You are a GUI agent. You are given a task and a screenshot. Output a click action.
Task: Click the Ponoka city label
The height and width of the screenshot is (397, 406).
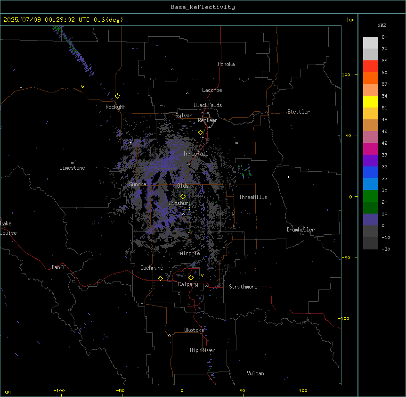226,64
